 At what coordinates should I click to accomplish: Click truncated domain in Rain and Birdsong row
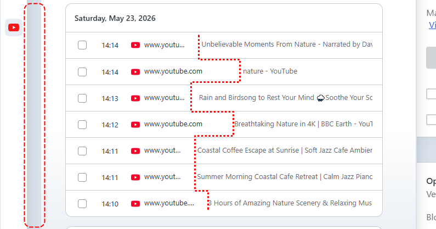coord(165,98)
